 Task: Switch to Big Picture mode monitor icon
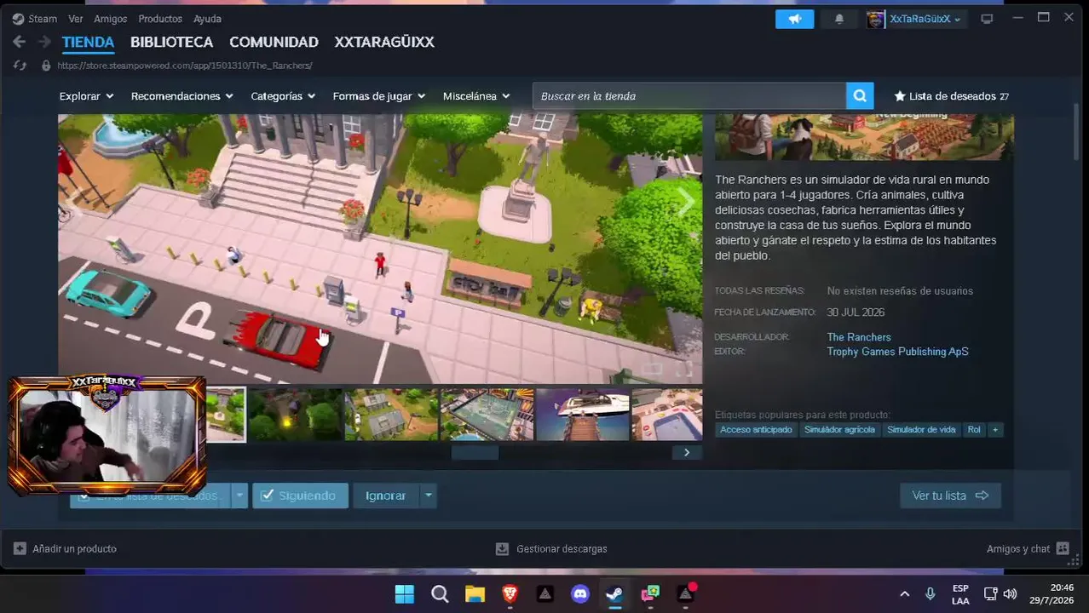[987, 19]
